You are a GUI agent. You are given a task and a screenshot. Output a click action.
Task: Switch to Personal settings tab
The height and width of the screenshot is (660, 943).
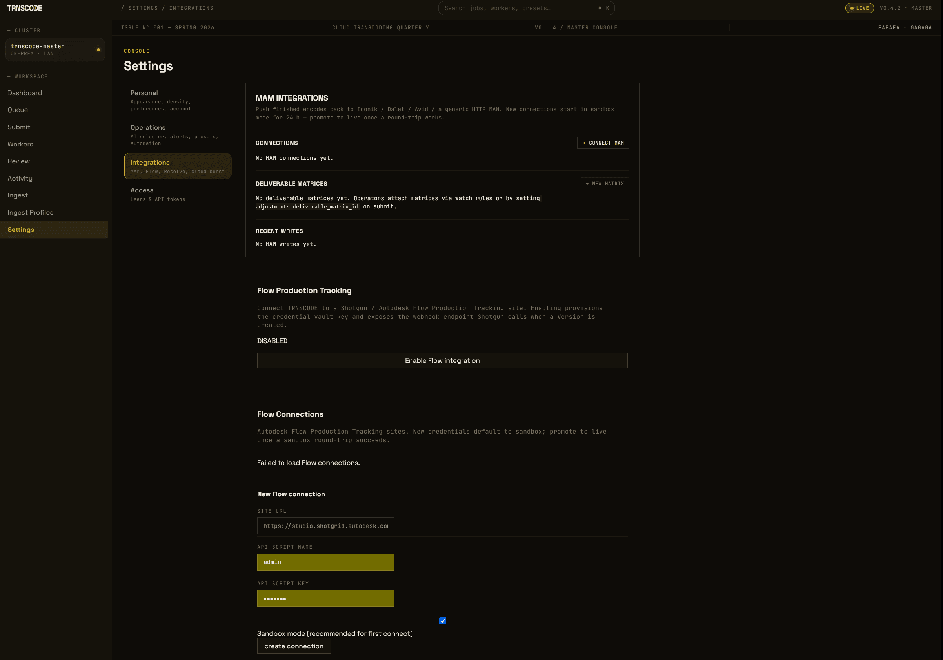(178, 100)
